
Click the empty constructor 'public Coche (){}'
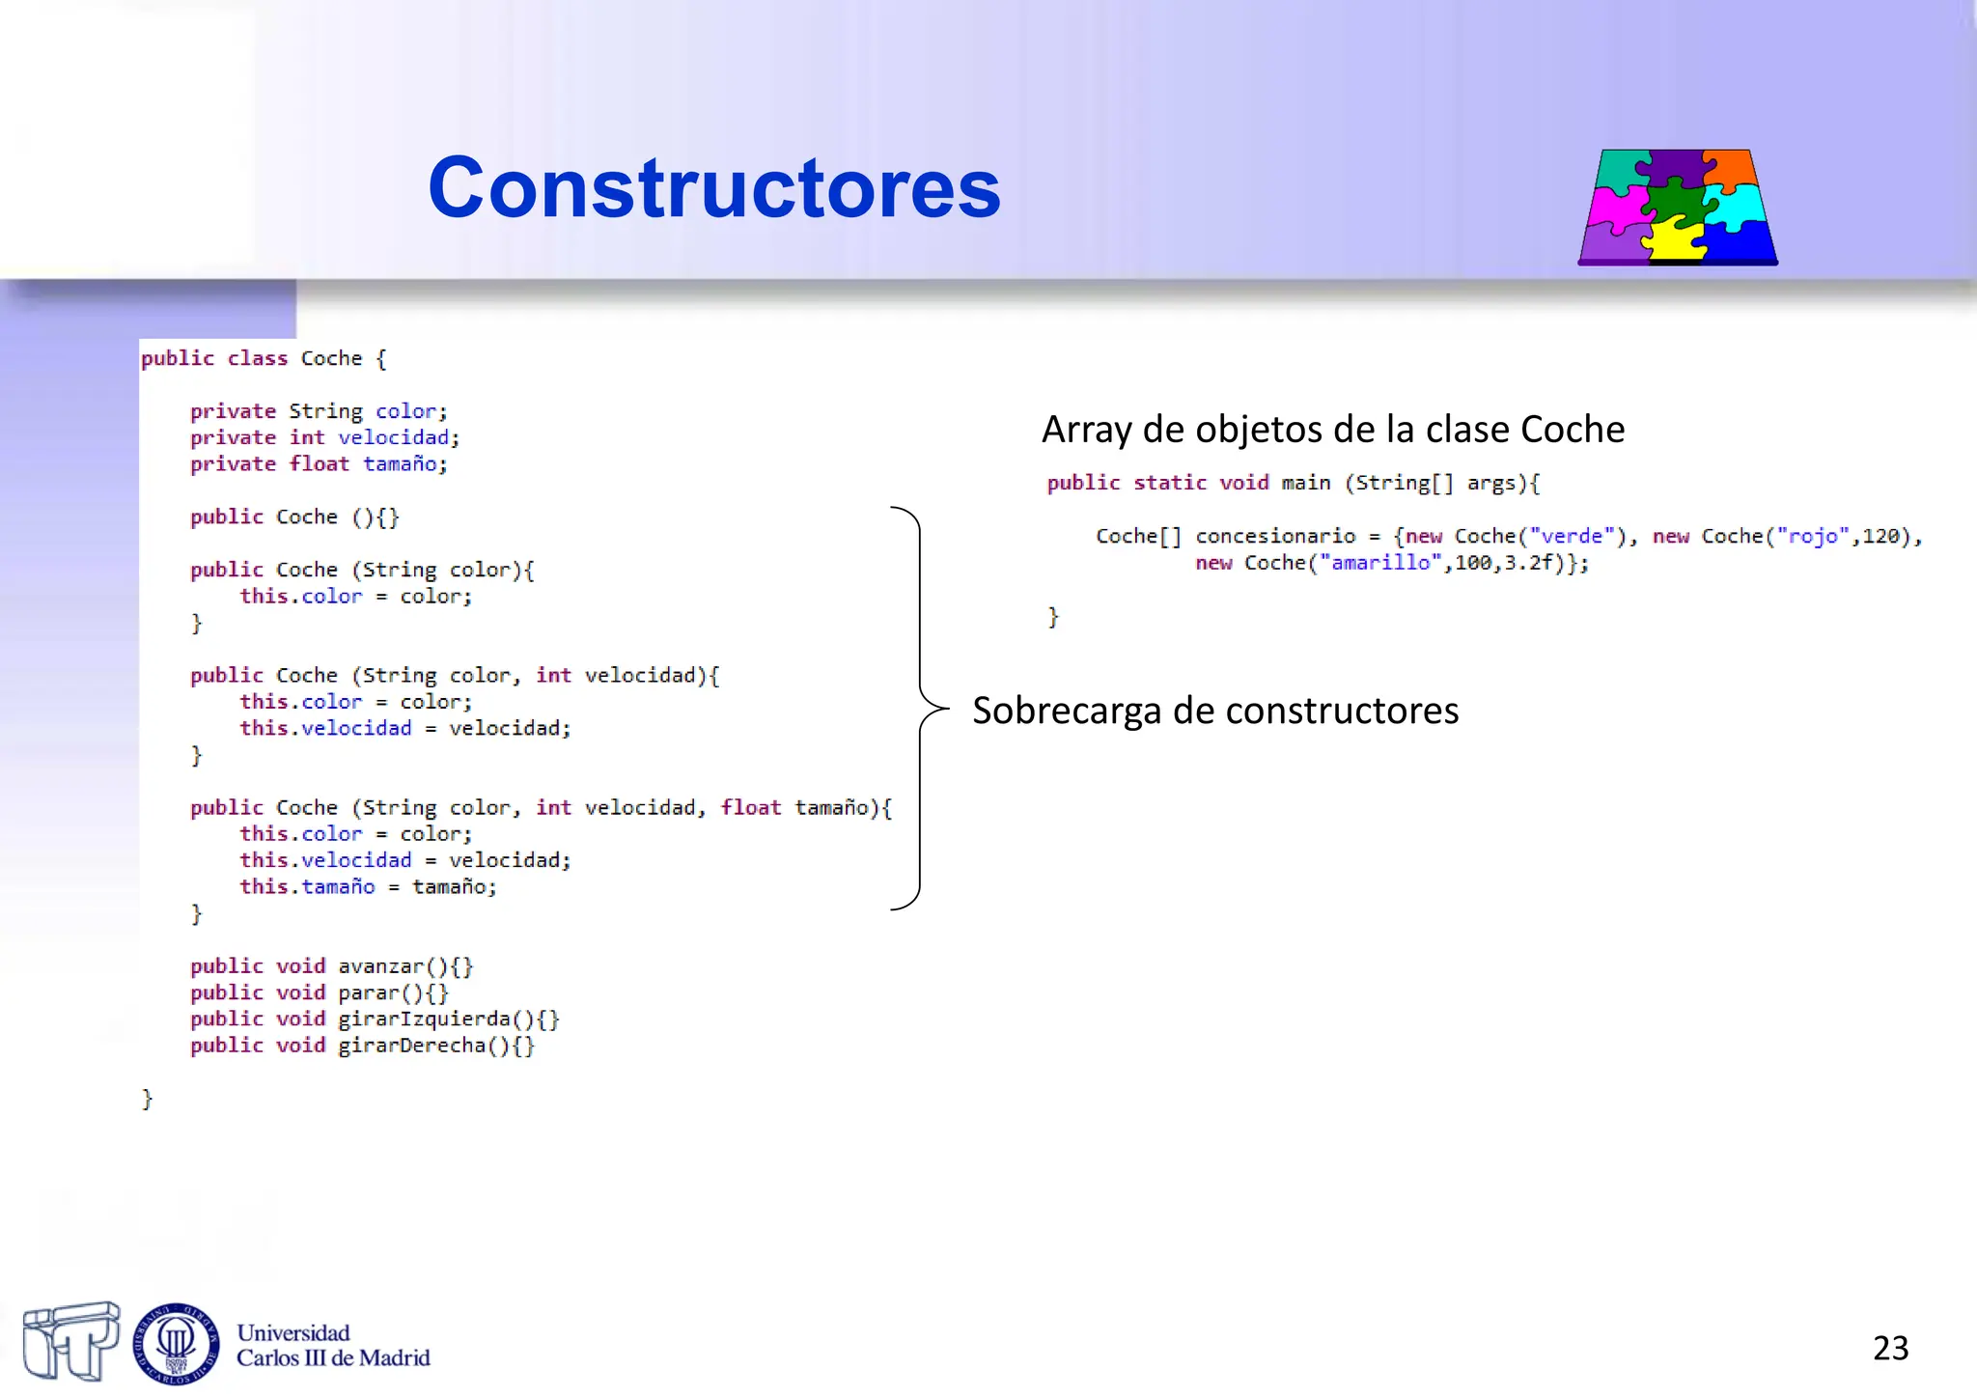(294, 517)
